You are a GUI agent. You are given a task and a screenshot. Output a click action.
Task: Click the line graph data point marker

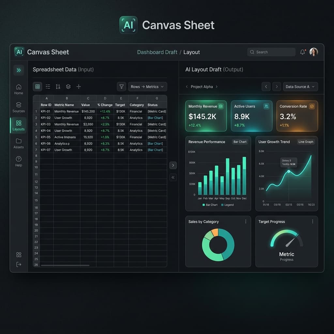[289, 171]
